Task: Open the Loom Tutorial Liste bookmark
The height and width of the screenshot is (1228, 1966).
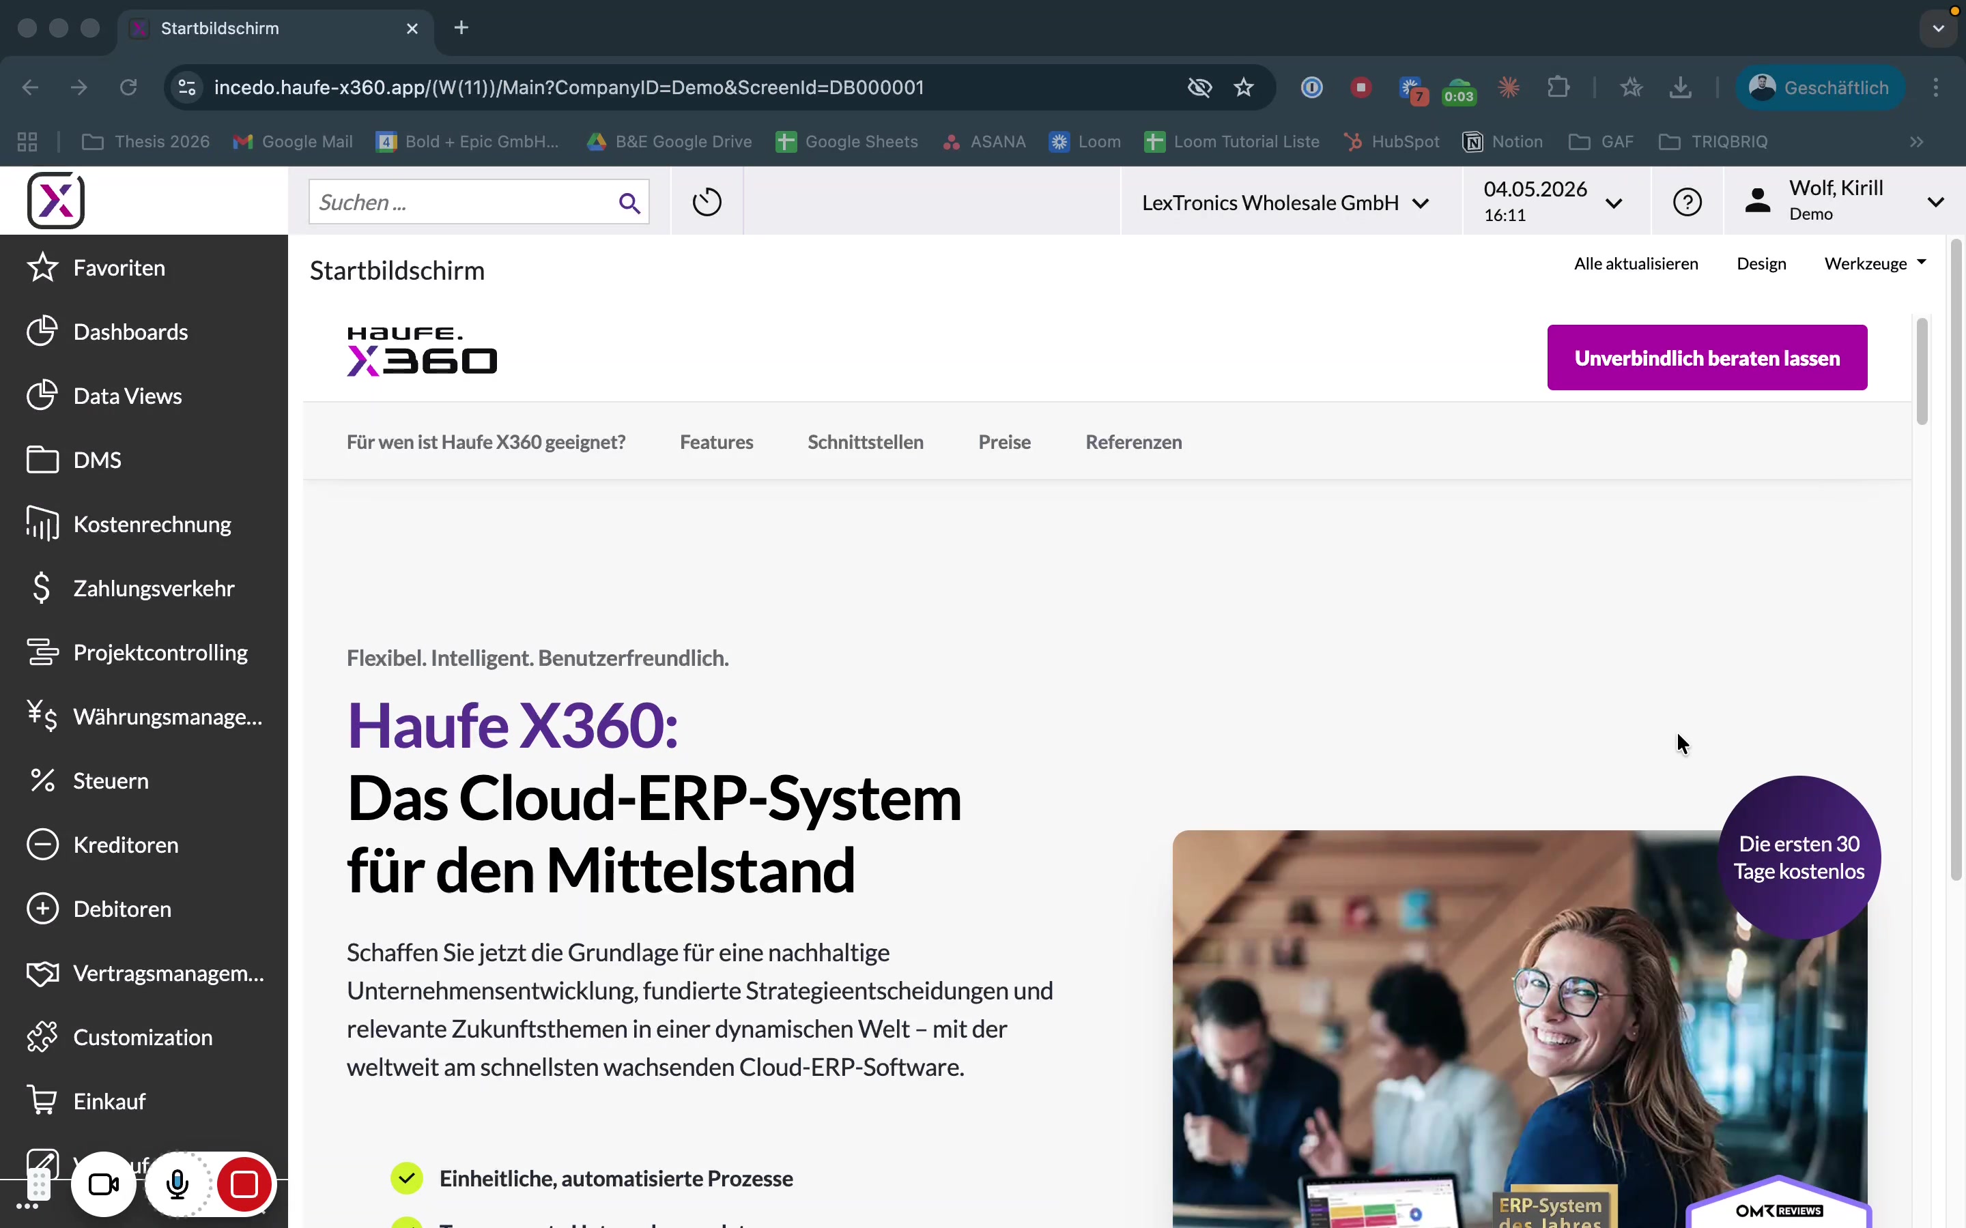Action: [1231, 141]
